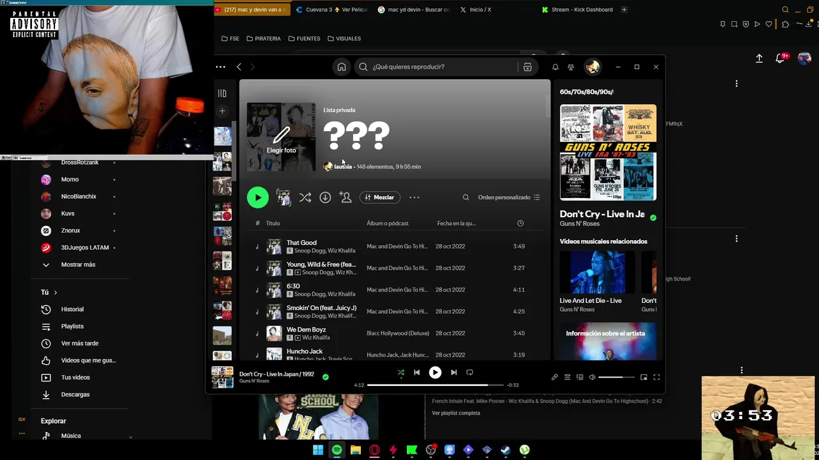The height and width of the screenshot is (460, 819).
Task: Skip to next track
Action: click(454, 372)
